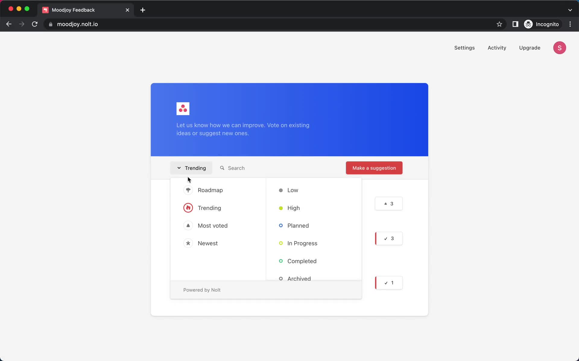Click the upvote count badge showing 3
Viewport: 579px width, 361px height.
pos(388,203)
